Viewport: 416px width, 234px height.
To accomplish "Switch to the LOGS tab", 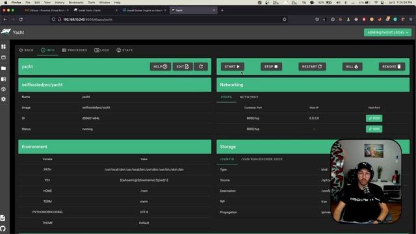I will [x=101, y=50].
